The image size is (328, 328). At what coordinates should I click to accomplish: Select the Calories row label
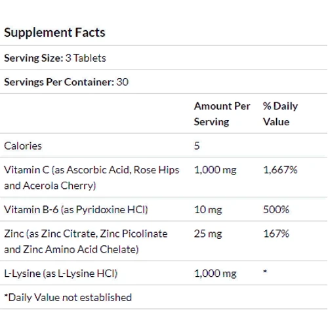[23, 146]
